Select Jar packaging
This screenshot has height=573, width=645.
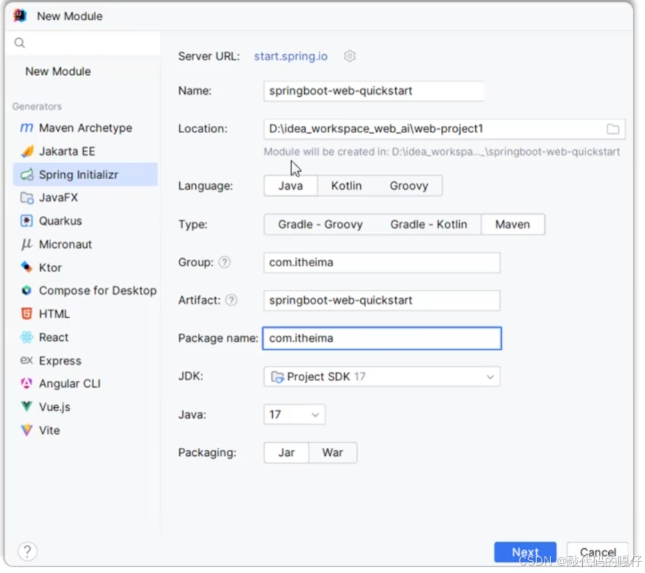[286, 453]
